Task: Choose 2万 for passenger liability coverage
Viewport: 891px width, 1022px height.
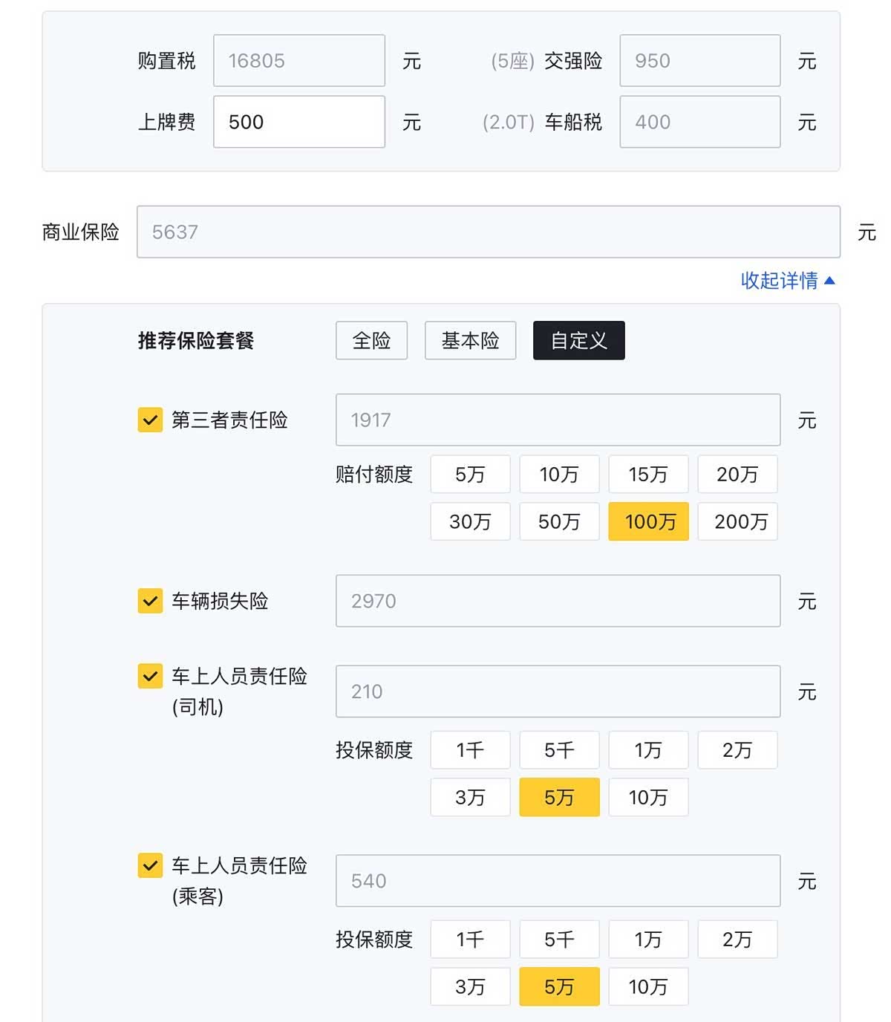Action: point(737,940)
